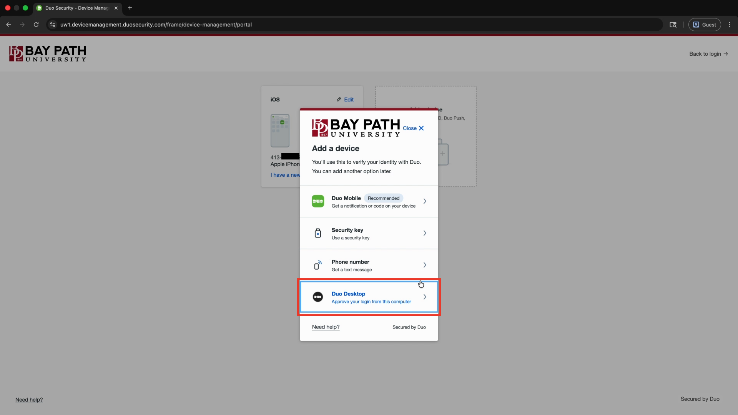This screenshot has width=738, height=415.
Task: Select the Security key title text
Action: [x=347, y=230]
